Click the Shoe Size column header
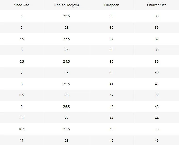Image resolution: width=179 pixels, height=145 pixels. pyautogui.click(x=22, y=5)
